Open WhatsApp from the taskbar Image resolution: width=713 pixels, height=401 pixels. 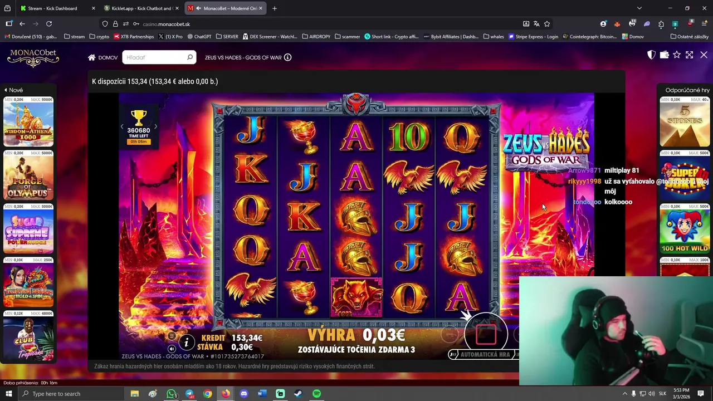[x=171, y=394]
